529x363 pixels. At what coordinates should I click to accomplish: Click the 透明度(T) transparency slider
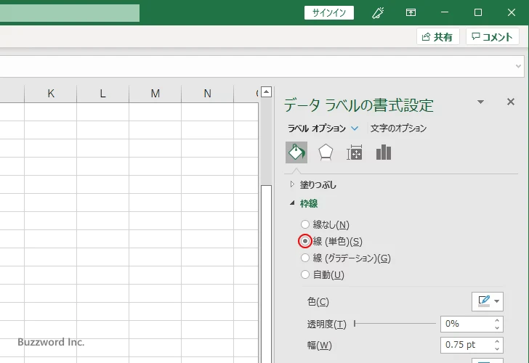[395, 324]
